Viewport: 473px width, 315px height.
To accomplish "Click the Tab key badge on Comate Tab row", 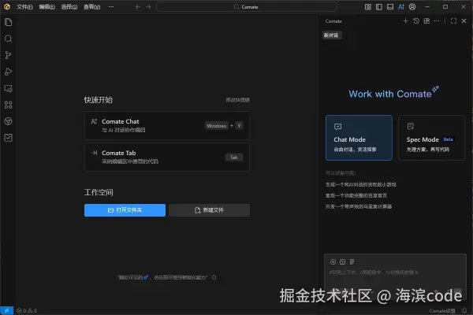I will pyautogui.click(x=234, y=157).
